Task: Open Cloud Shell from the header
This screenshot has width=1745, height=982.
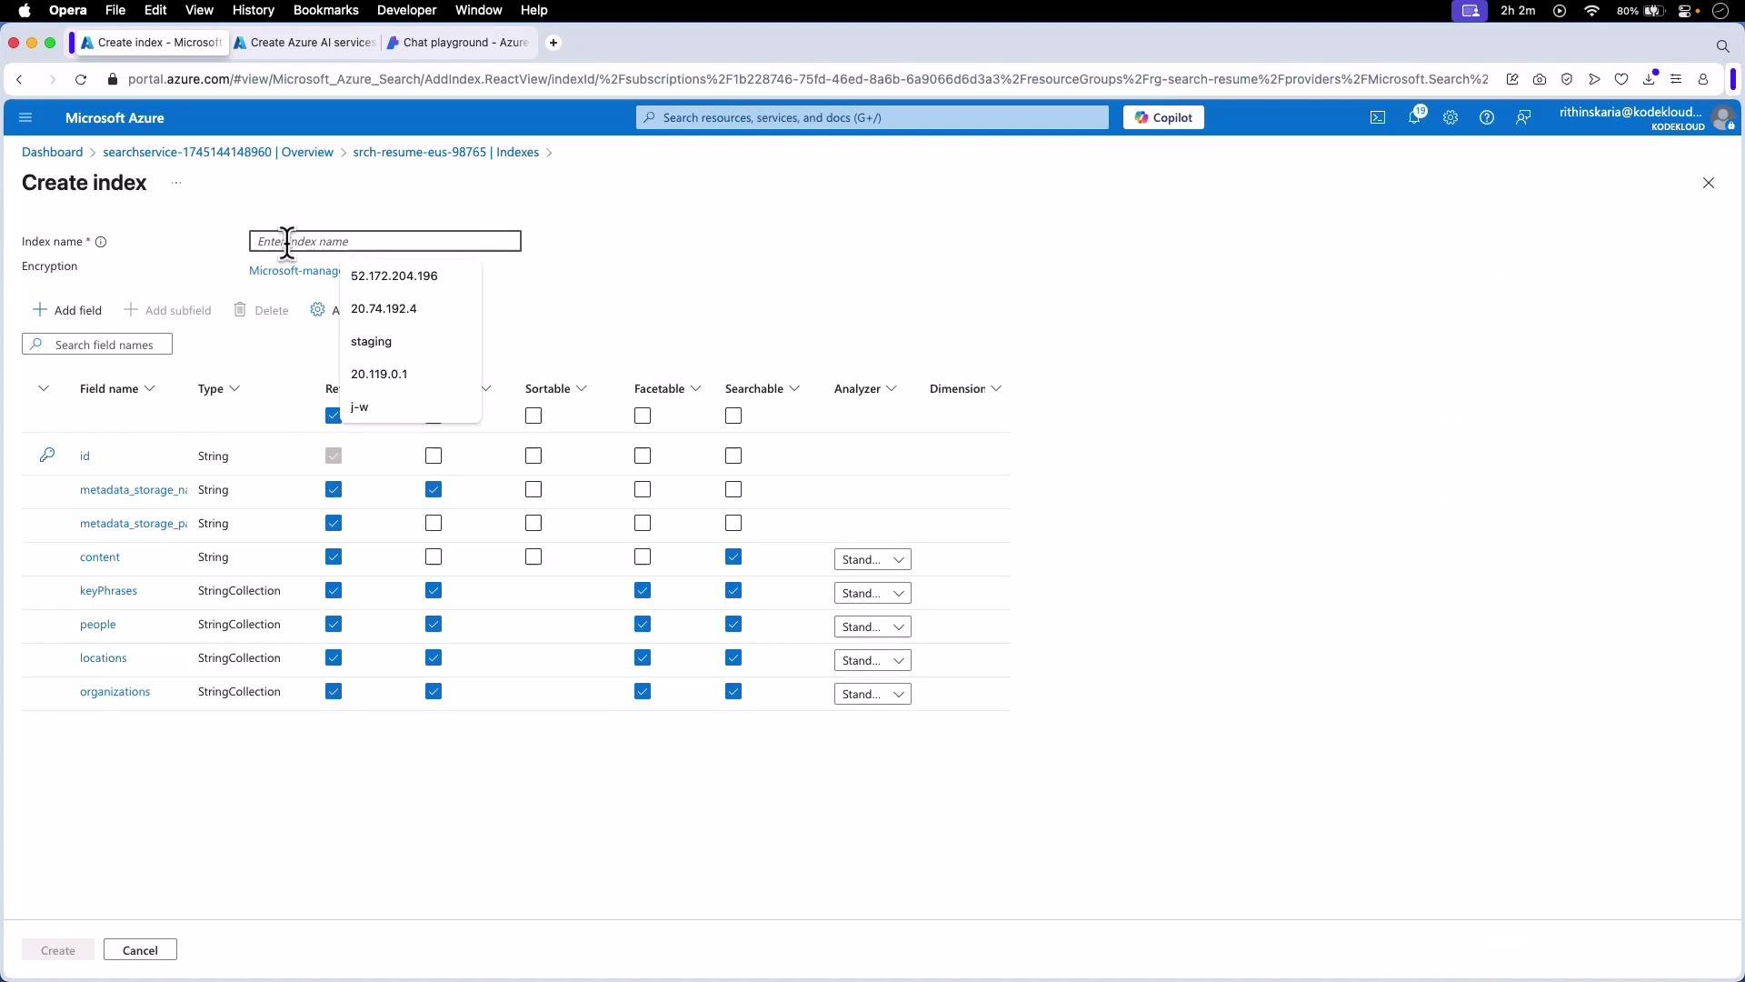Action: point(1378,117)
